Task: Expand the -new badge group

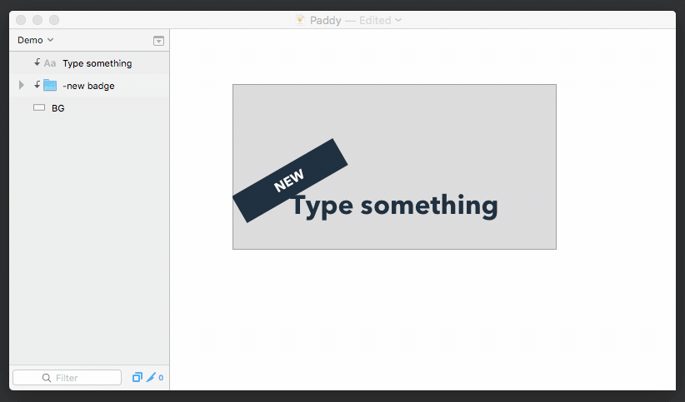Action: coord(21,85)
